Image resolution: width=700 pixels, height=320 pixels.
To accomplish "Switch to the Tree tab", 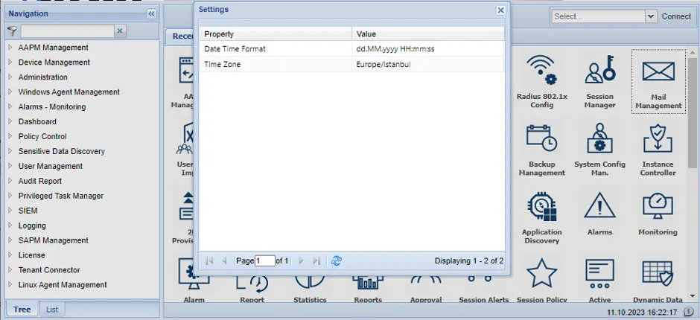I will click(x=22, y=310).
